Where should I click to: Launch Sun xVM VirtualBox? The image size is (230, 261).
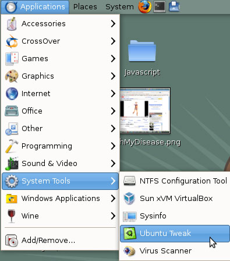pos(175,199)
